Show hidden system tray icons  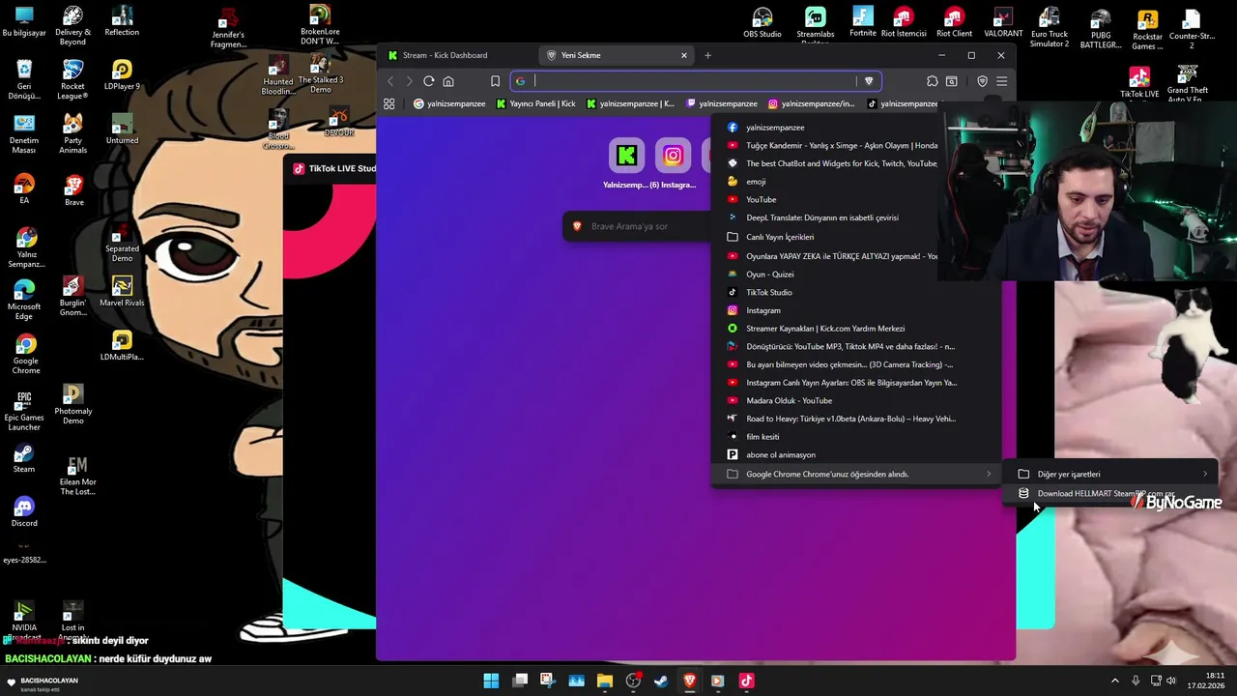(x=1114, y=681)
